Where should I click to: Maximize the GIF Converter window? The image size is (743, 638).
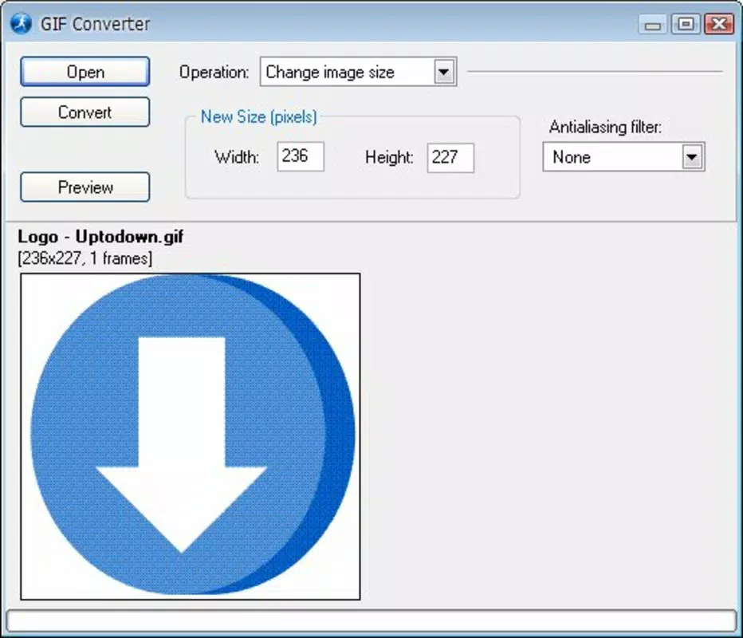(686, 24)
